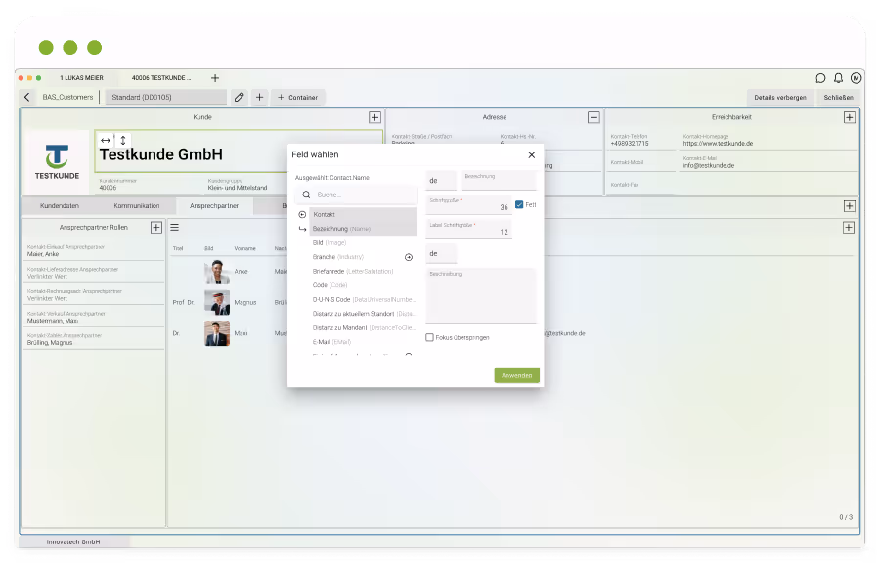Click plus icon at right of the tab row
Image resolution: width=880 pixels, height=563 pixels.
849,206
